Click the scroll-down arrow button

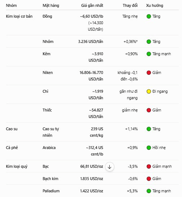(110, 167)
